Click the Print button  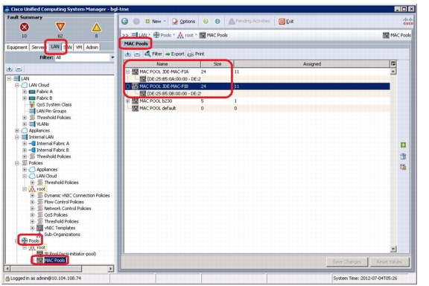coord(196,54)
